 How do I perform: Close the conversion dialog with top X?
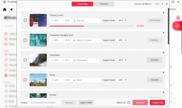[167, 4]
